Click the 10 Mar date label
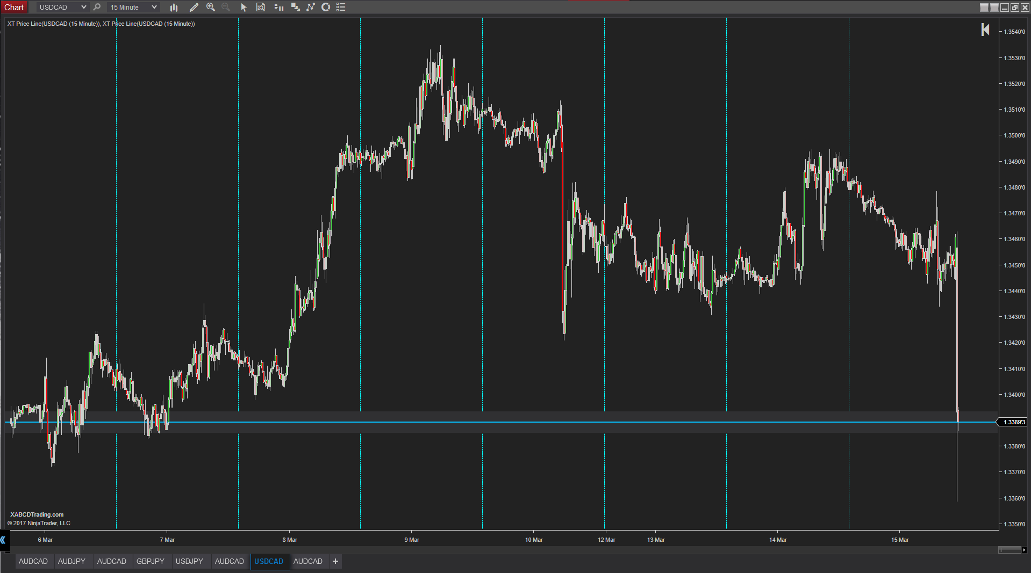The height and width of the screenshot is (573, 1031). pos(534,540)
